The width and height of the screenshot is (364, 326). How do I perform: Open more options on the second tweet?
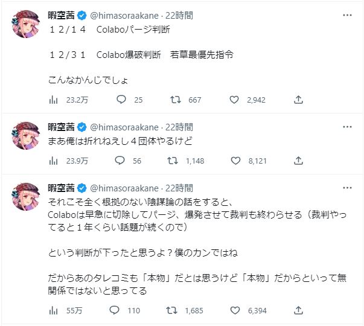[346, 127]
